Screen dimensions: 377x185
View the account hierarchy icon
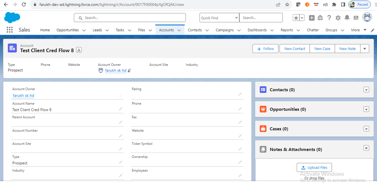pyautogui.click(x=79, y=50)
